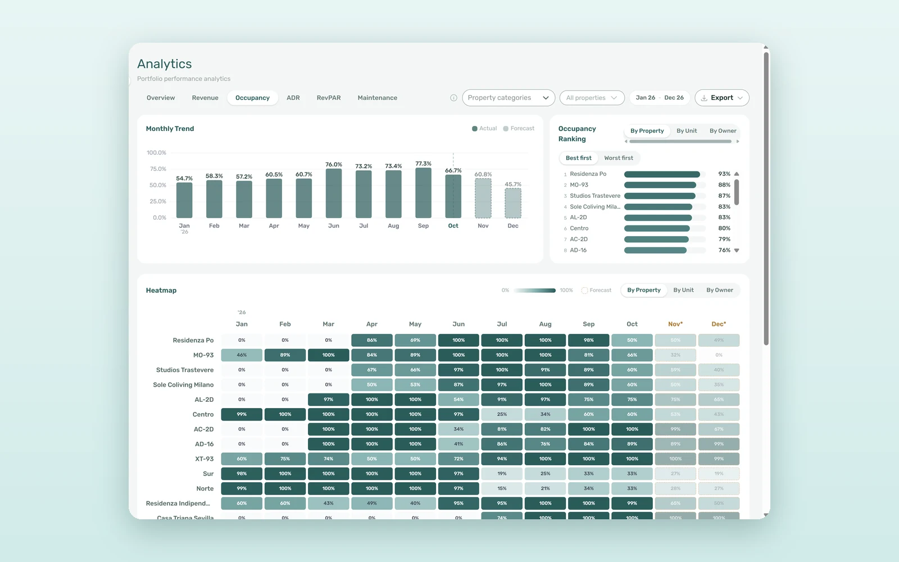The image size is (899, 562).
Task: Switch to the Overview tab
Action: point(161,98)
